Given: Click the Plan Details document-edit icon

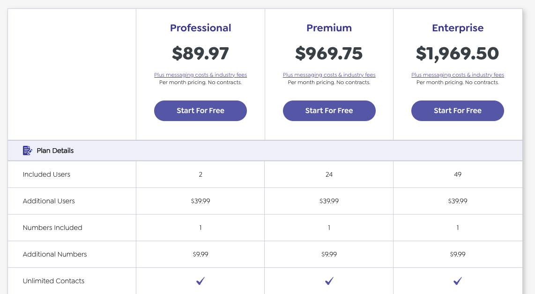Looking at the screenshot, I should pyautogui.click(x=27, y=150).
